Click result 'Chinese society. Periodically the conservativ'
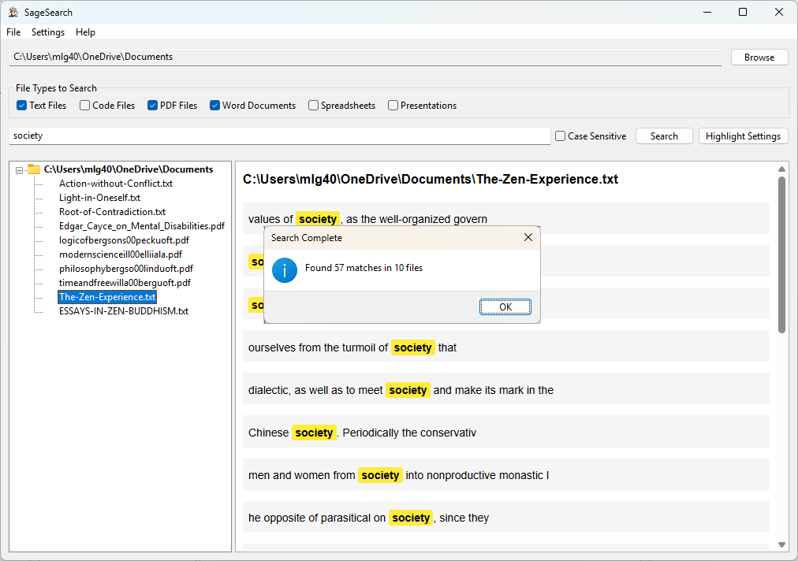 [x=506, y=433]
